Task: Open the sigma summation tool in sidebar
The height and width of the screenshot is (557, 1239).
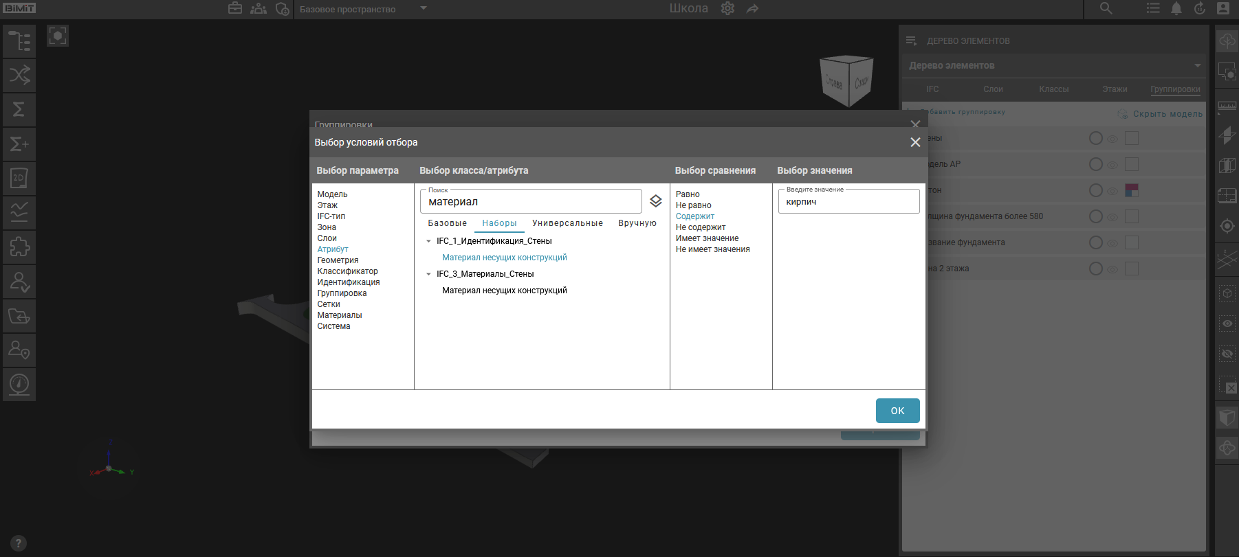Action: (19, 110)
